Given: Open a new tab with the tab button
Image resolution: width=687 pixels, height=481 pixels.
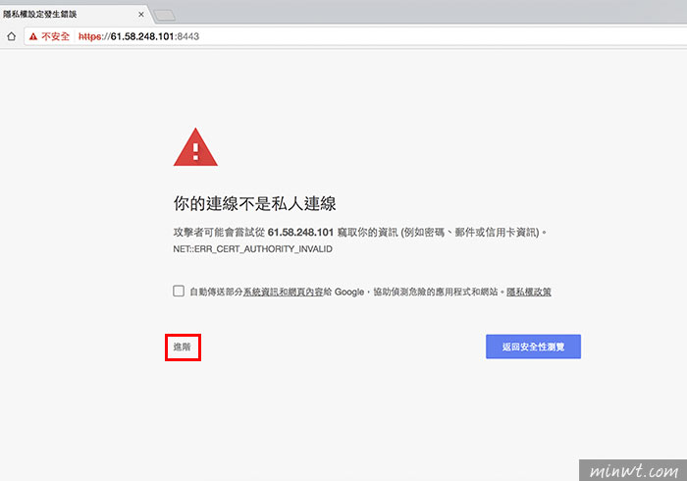Looking at the screenshot, I should pos(165,16).
